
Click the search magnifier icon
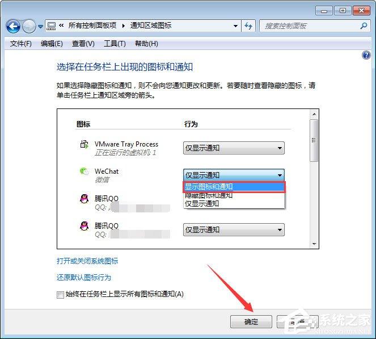(364, 26)
